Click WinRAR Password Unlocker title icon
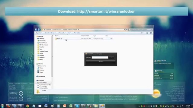This screenshot has height=108, width=193. pos(86,54)
